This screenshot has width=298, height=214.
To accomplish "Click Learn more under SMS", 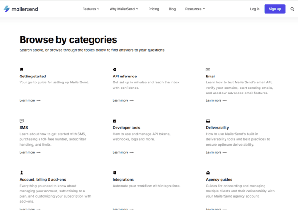I will pyautogui.click(x=30, y=152).
